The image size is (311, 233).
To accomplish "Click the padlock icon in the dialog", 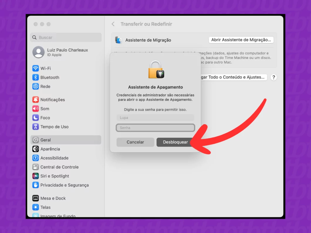I will 156,69.
